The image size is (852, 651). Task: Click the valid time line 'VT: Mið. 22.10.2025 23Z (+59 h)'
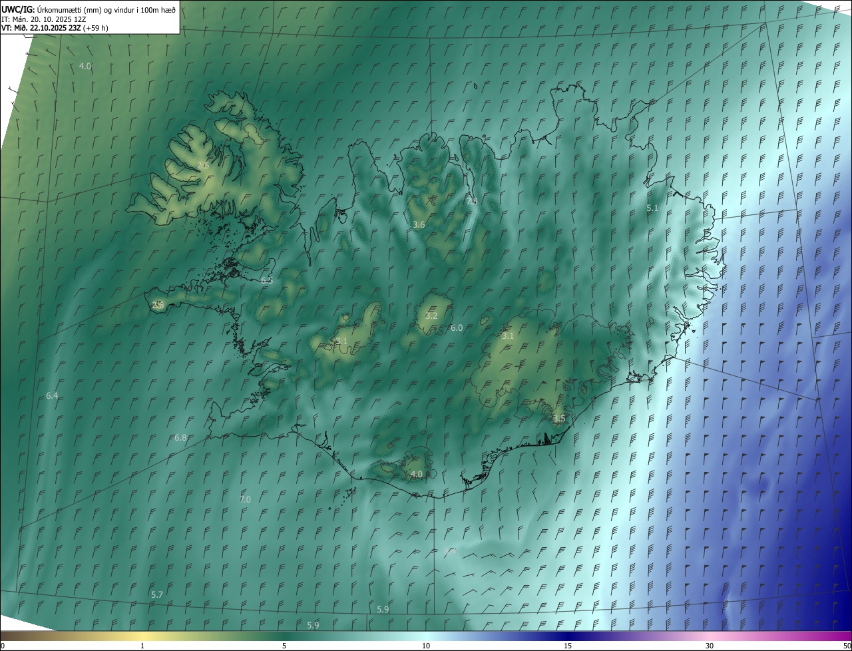(x=55, y=28)
